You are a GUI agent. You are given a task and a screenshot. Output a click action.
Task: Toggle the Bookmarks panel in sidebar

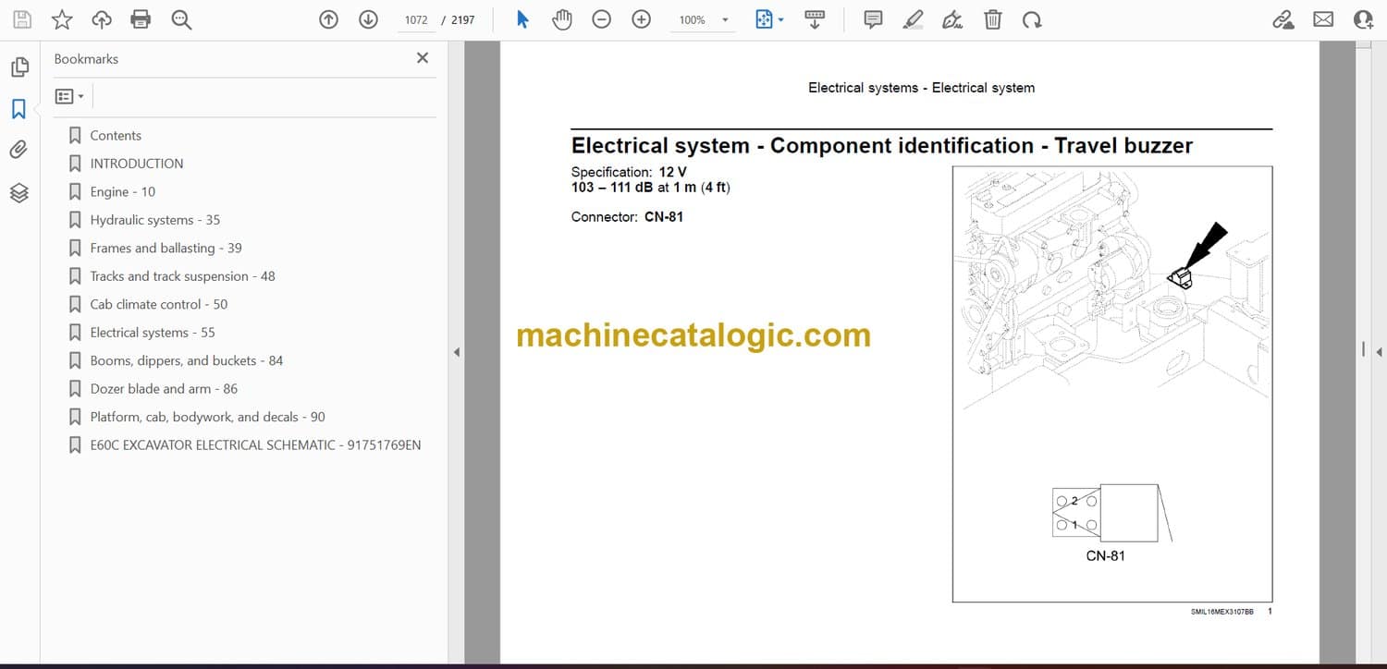(18, 109)
